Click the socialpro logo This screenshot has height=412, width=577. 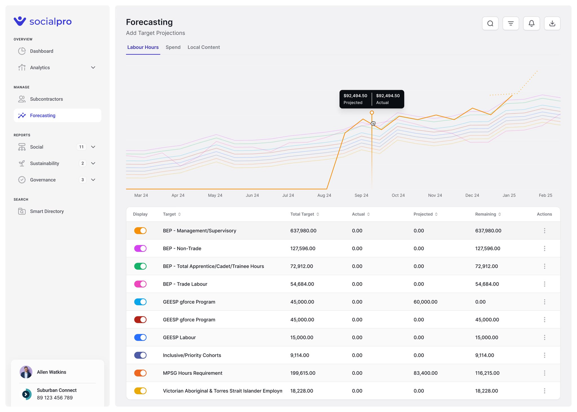click(x=43, y=21)
